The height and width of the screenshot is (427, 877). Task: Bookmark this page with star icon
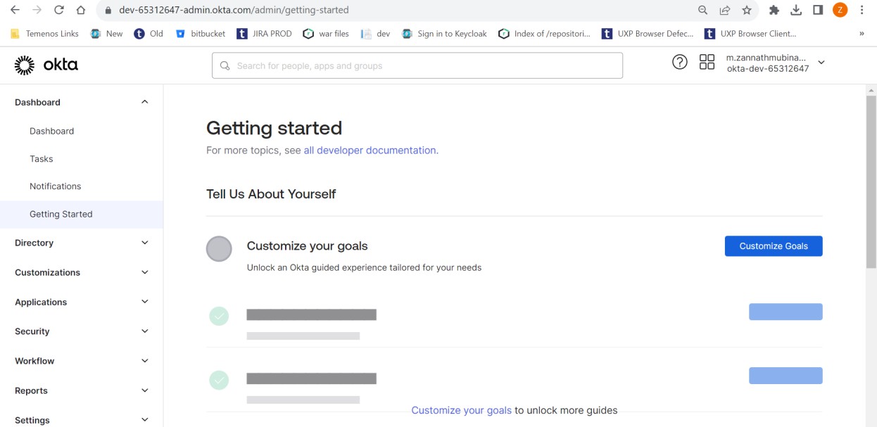747,10
